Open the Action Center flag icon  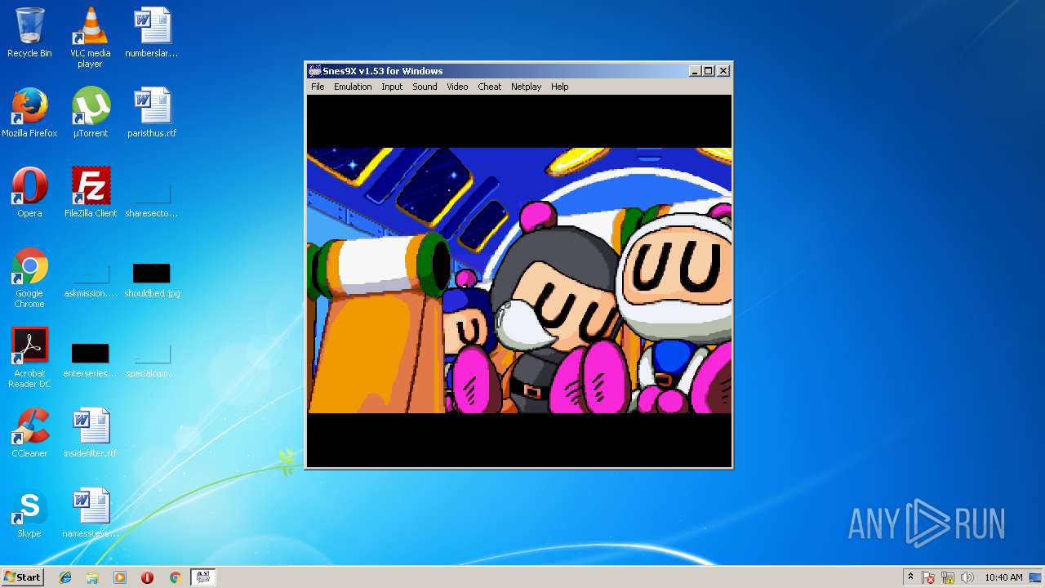[x=929, y=577]
